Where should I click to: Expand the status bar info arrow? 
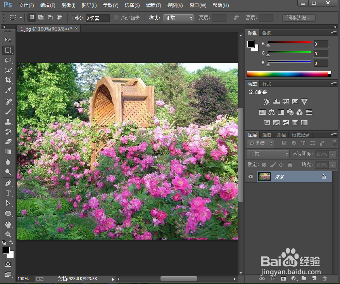[113, 279]
